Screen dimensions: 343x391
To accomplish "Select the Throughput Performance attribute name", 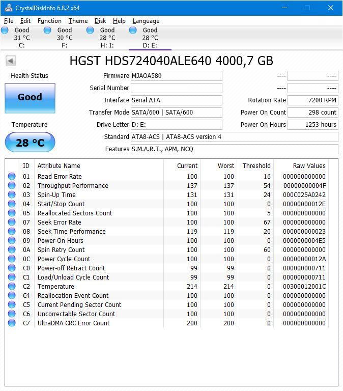I will click(x=73, y=186).
